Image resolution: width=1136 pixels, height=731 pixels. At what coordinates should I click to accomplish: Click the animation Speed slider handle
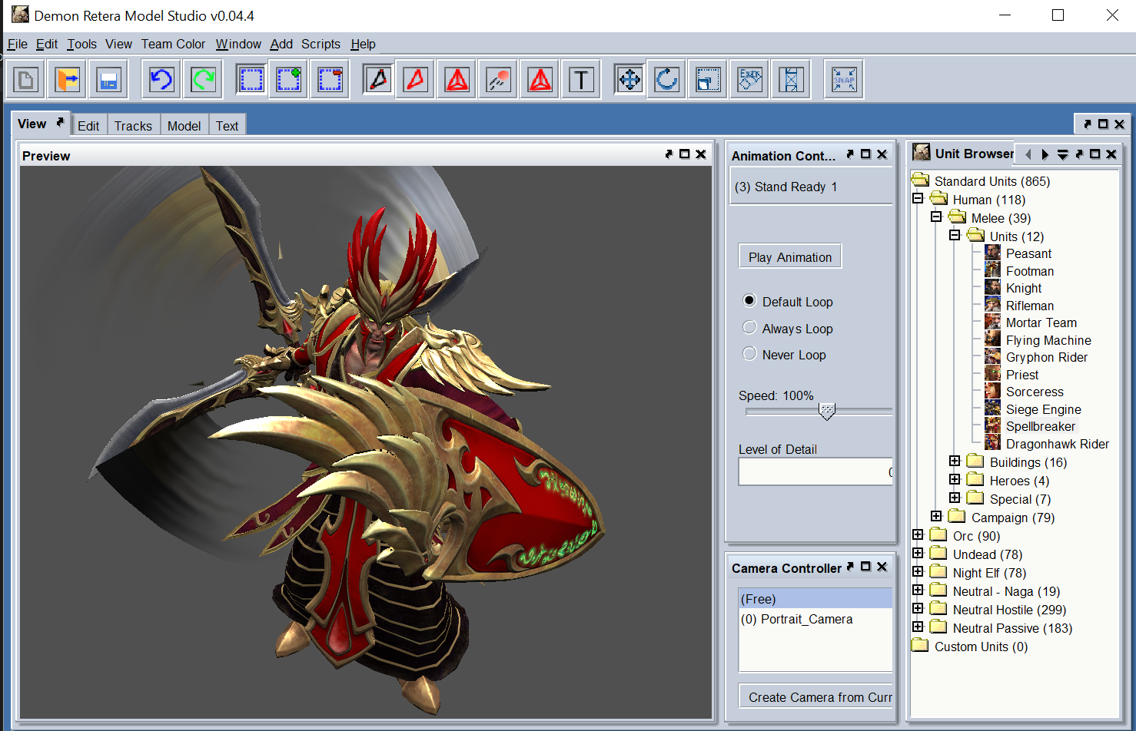click(x=826, y=411)
